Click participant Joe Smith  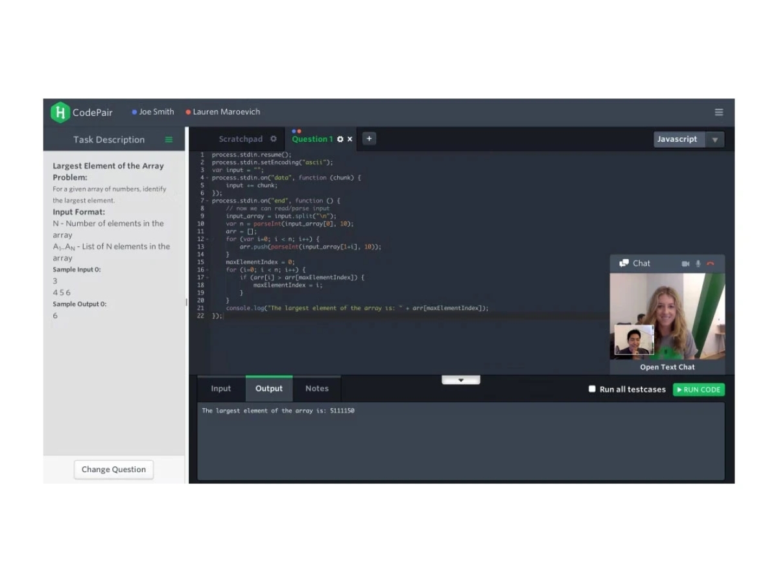pyautogui.click(x=153, y=111)
